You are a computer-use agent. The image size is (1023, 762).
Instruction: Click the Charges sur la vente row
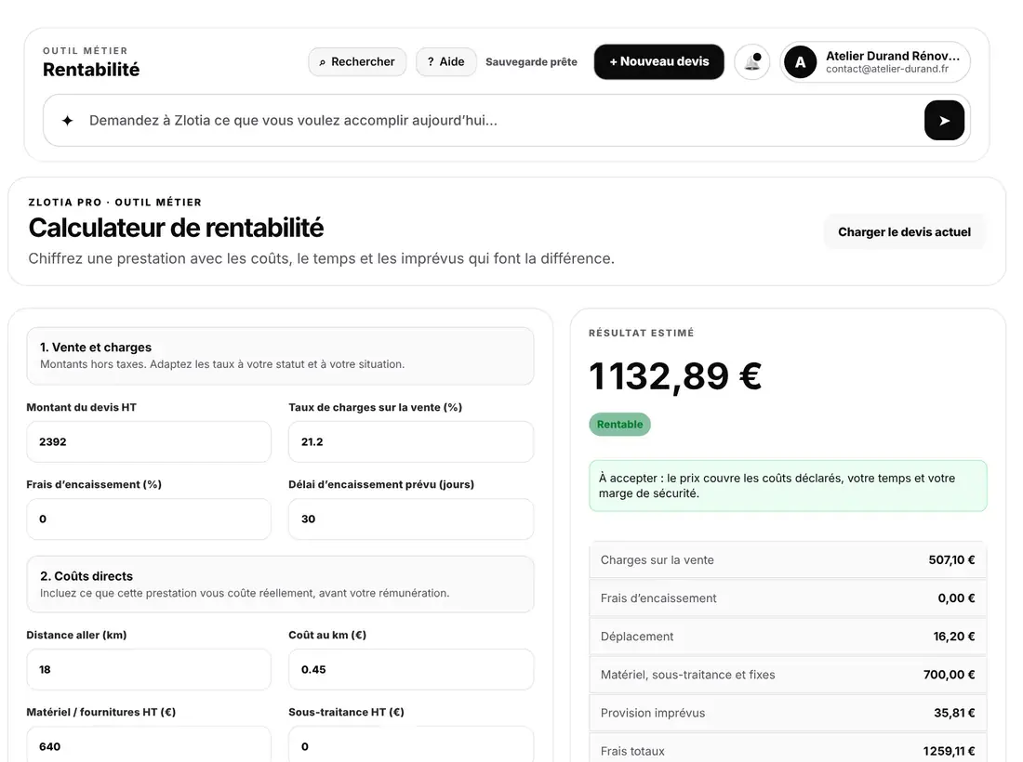coord(788,560)
